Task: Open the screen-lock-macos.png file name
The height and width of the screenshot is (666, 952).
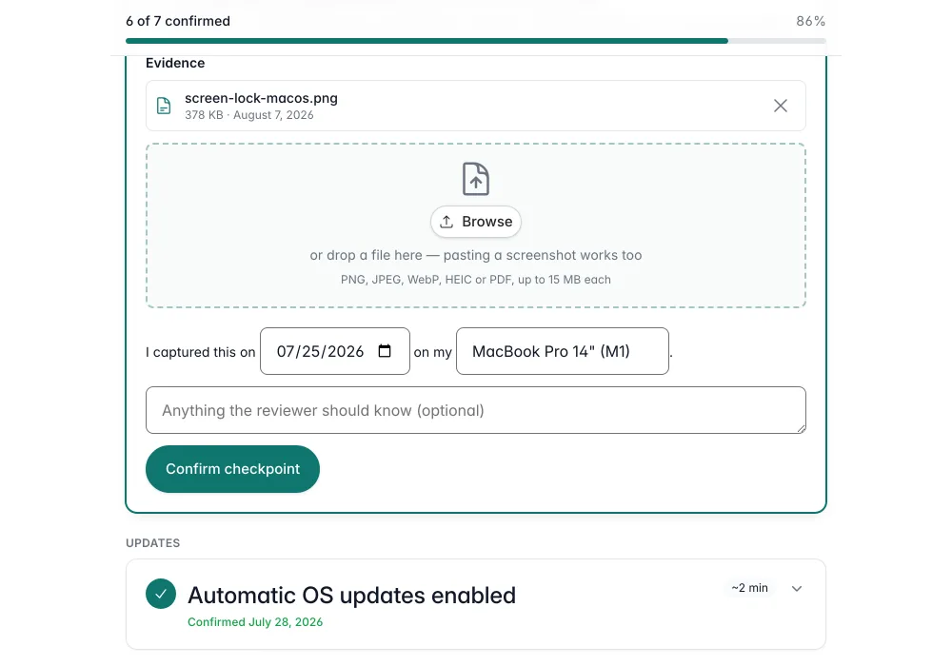Action: click(261, 98)
